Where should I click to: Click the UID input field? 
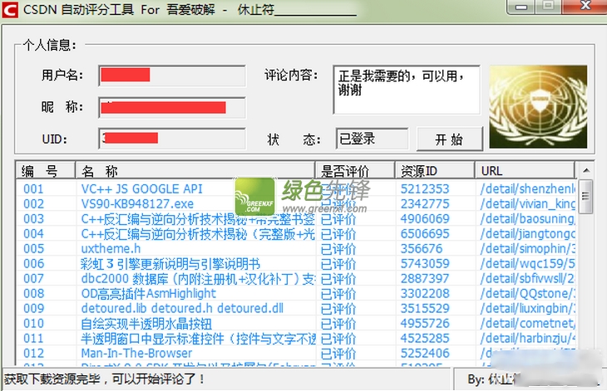coord(172,139)
